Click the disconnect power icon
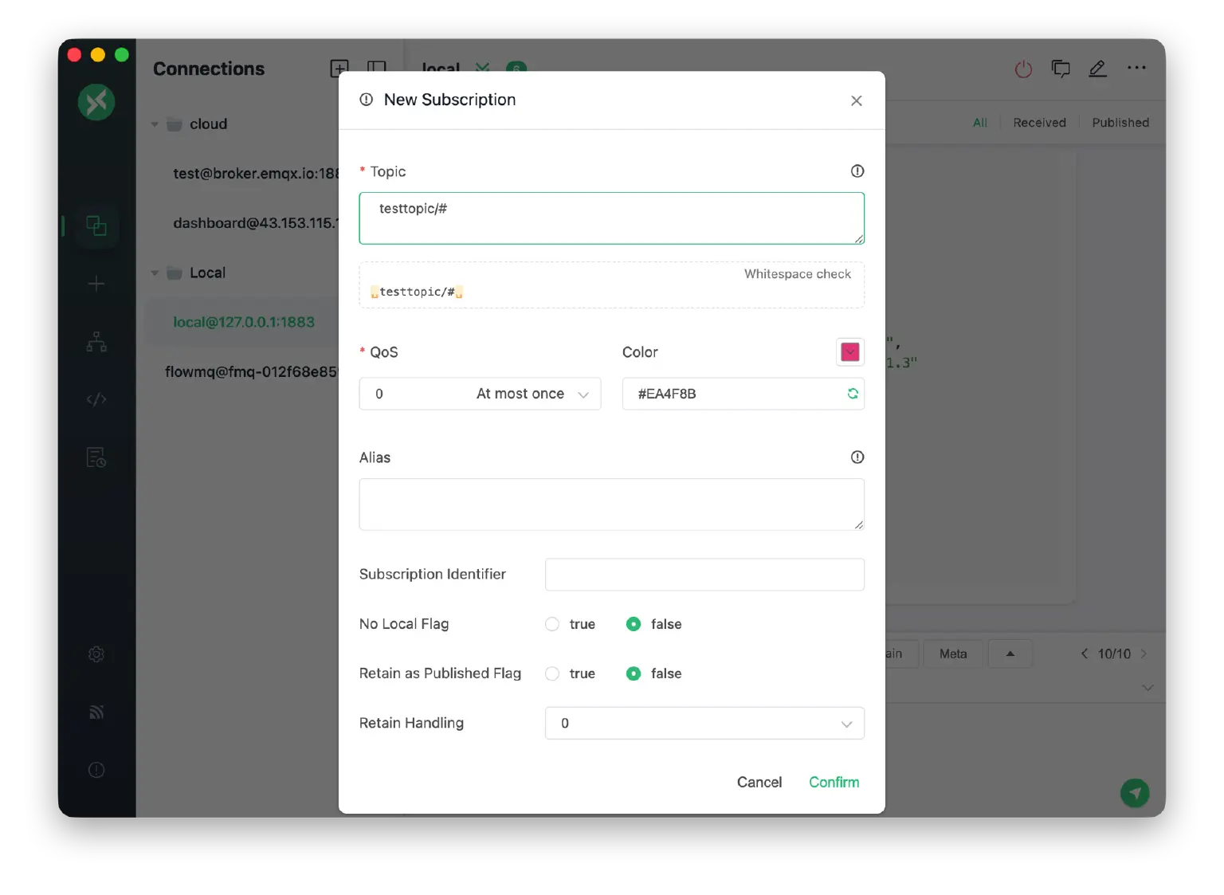 tap(1023, 69)
